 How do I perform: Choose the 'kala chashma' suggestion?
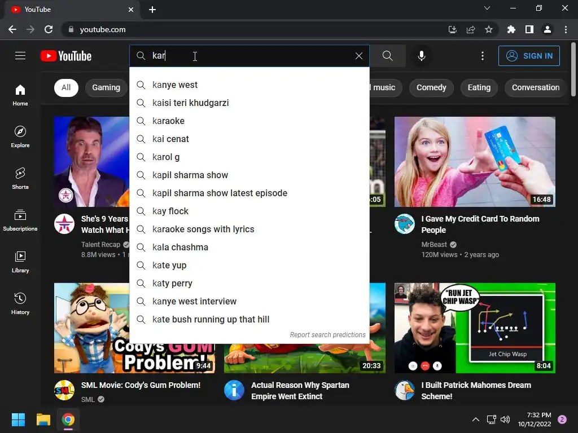tap(249, 247)
